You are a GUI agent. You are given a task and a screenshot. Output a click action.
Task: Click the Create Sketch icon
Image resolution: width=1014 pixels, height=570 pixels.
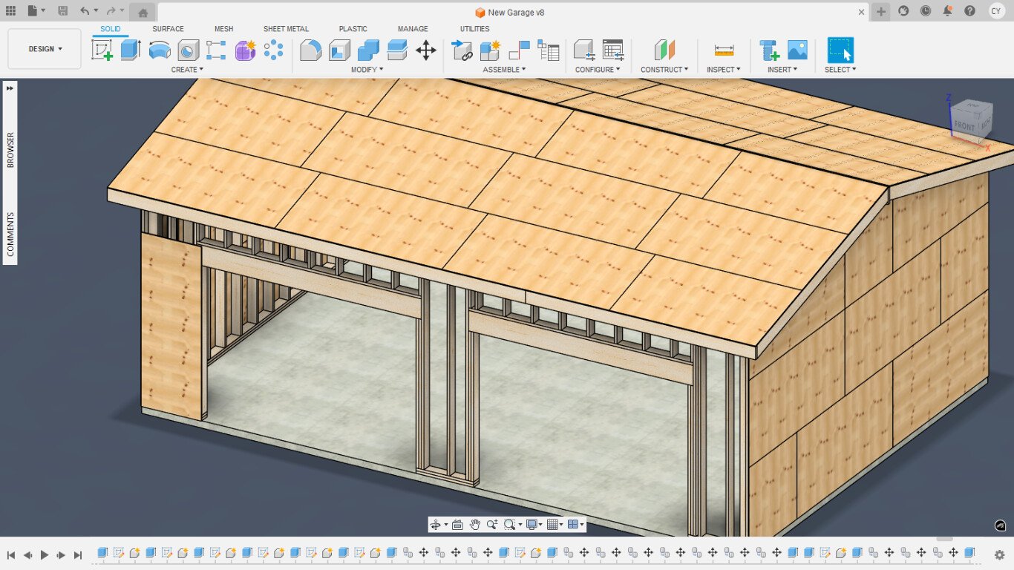[x=102, y=50]
